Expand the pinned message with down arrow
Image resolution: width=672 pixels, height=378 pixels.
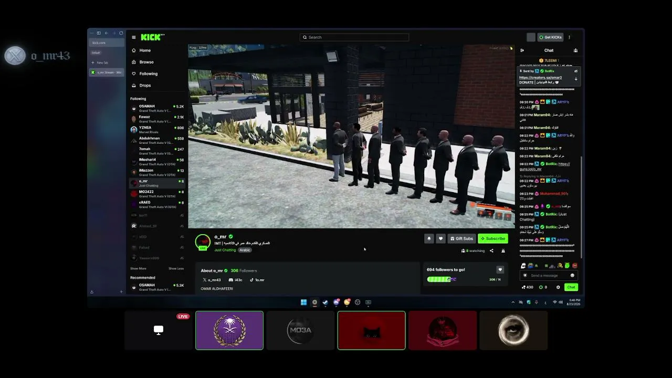[576, 79]
